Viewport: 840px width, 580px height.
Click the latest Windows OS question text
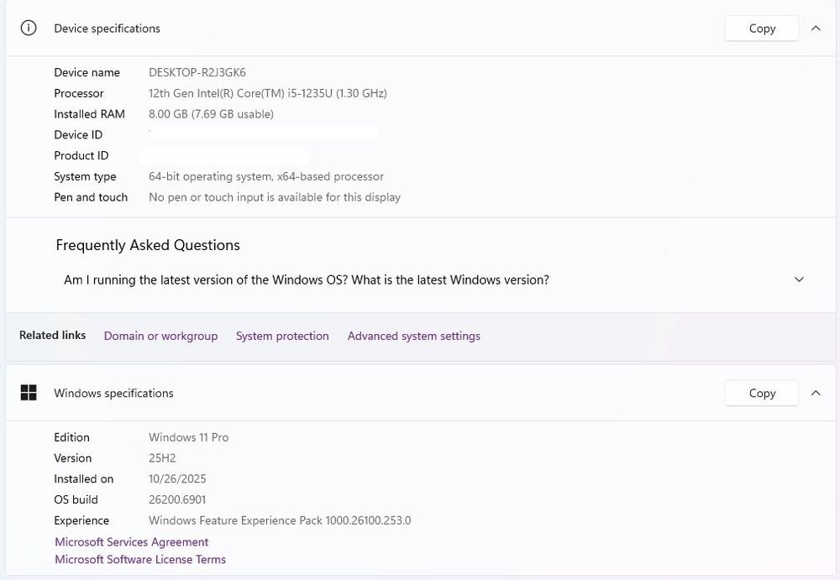point(307,280)
